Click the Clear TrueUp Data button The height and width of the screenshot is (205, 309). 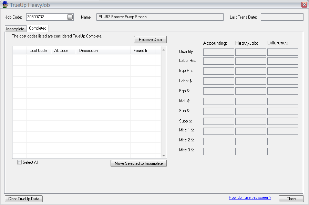click(x=24, y=199)
